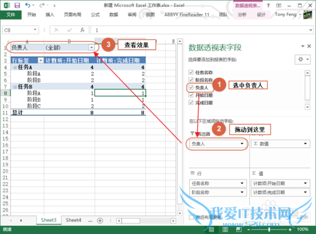
Task: Close the PivotTable fields pane
Action: pyautogui.click(x=309, y=46)
